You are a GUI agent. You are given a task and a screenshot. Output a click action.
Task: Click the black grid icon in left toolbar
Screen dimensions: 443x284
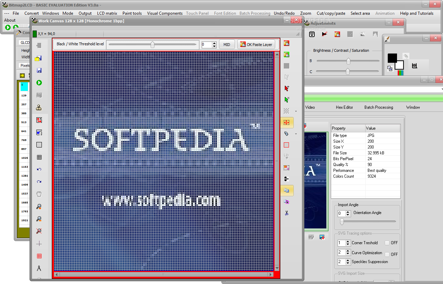coord(39,157)
